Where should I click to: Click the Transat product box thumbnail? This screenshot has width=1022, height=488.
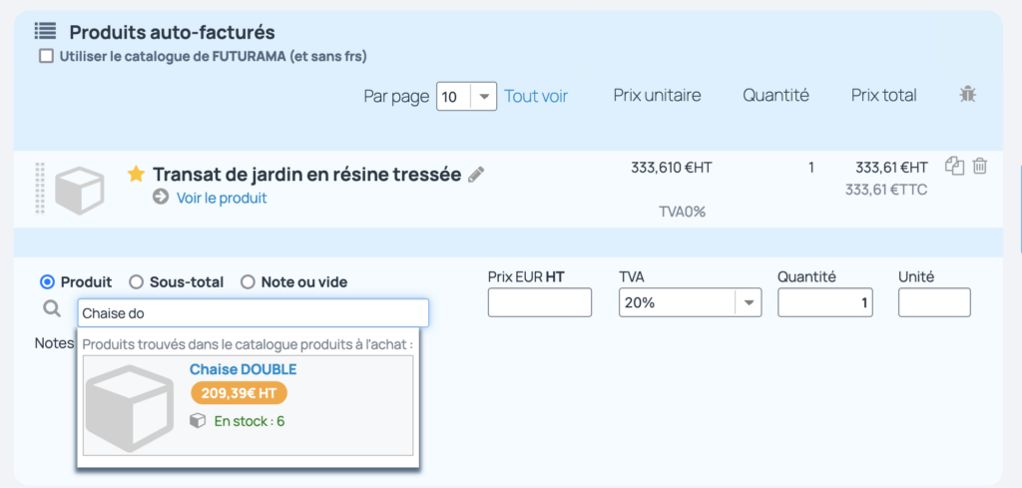point(80,191)
